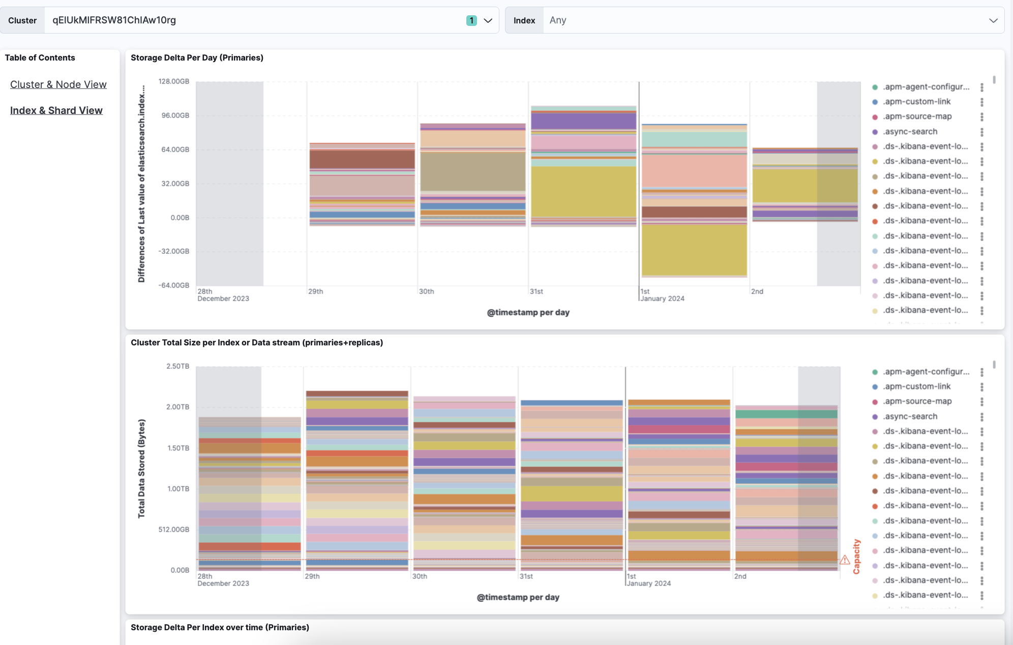Expand the Cluster dropdown chevron

pyautogui.click(x=488, y=20)
